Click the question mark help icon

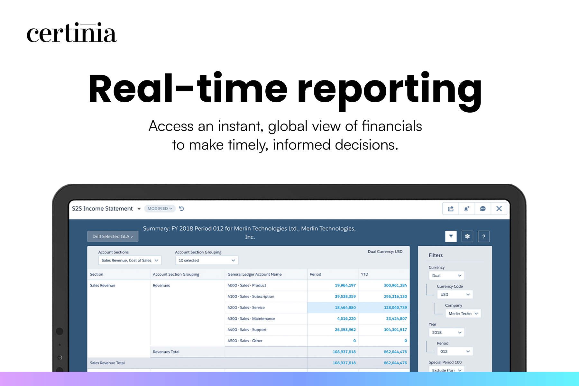[x=484, y=236]
